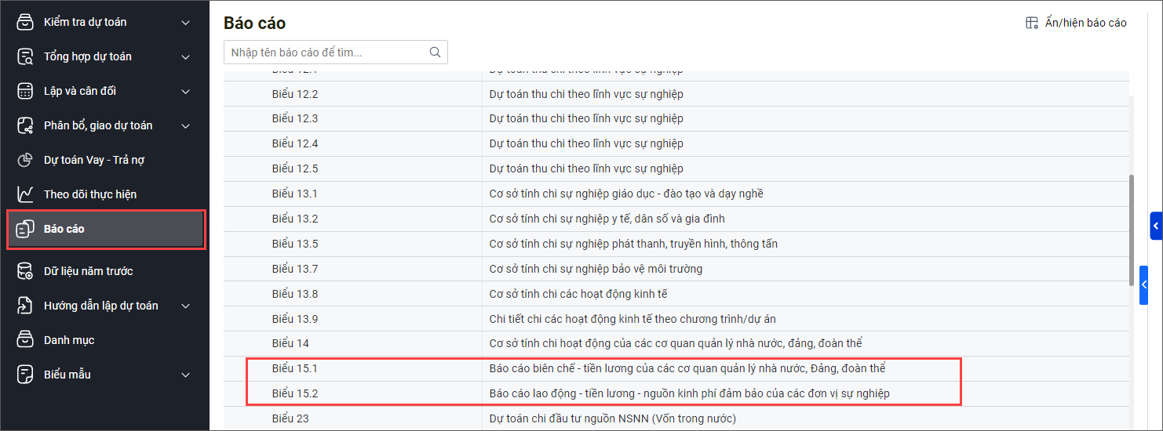Viewport: 1163px width, 431px height.
Task: Click the Kiểm tra dự toán sidebar icon
Action: tap(26, 22)
